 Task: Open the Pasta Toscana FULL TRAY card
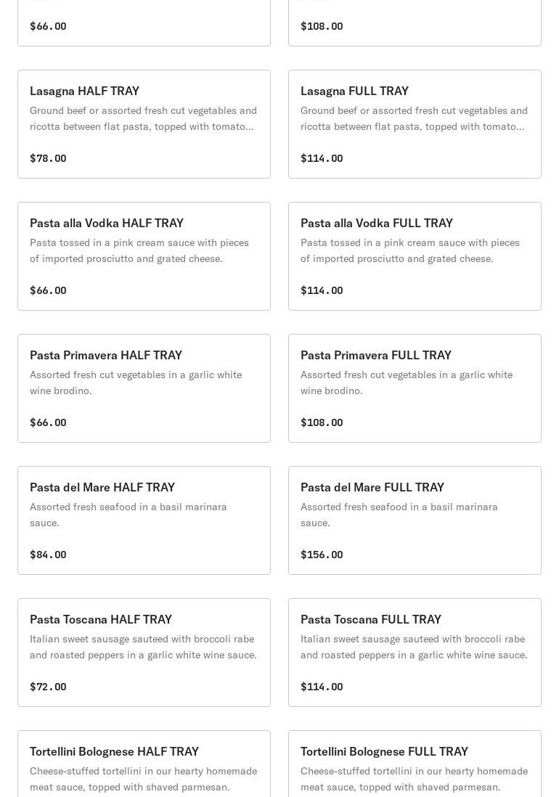pyautogui.click(x=371, y=619)
